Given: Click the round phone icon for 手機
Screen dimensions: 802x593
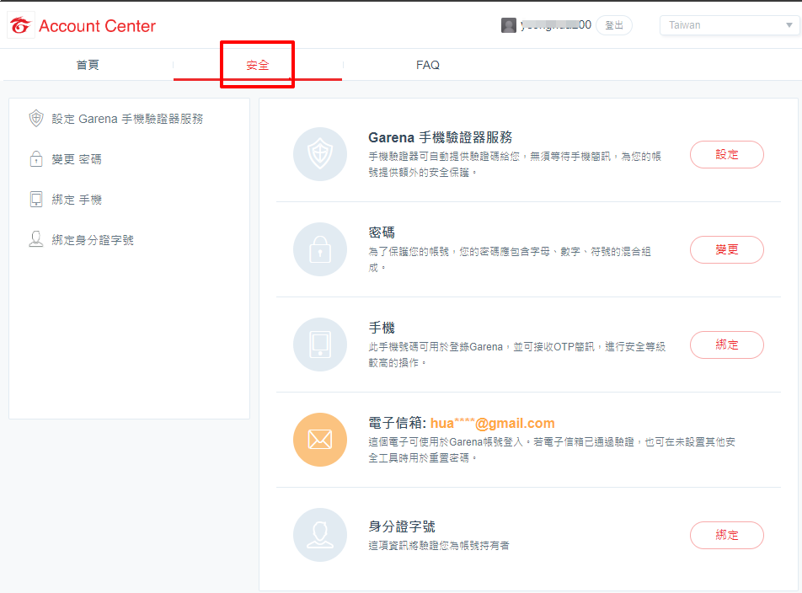Looking at the screenshot, I should (319, 345).
